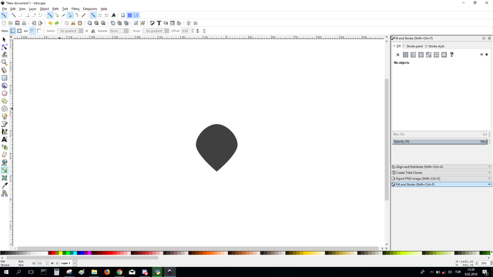Image resolution: width=493 pixels, height=277 pixels.
Task: Select the Spiral tool
Action: pyautogui.click(x=4, y=108)
